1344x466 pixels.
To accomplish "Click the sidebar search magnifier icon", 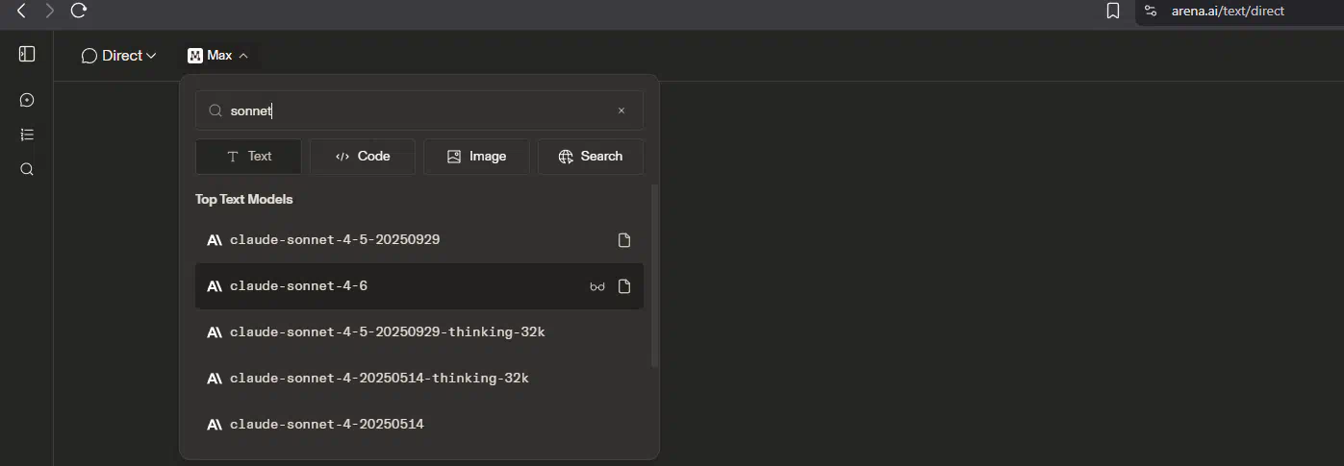I will (27, 170).
